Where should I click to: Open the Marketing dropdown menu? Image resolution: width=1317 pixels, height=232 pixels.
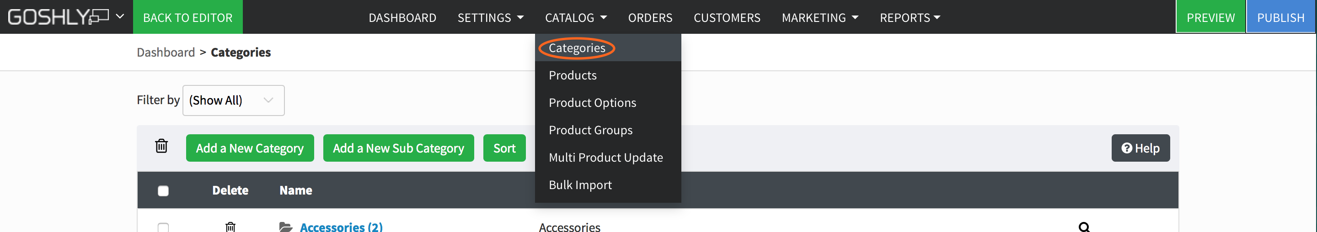point(819,18)
